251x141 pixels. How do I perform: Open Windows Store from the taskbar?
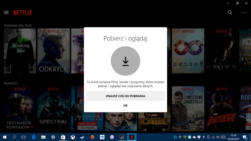63,137
